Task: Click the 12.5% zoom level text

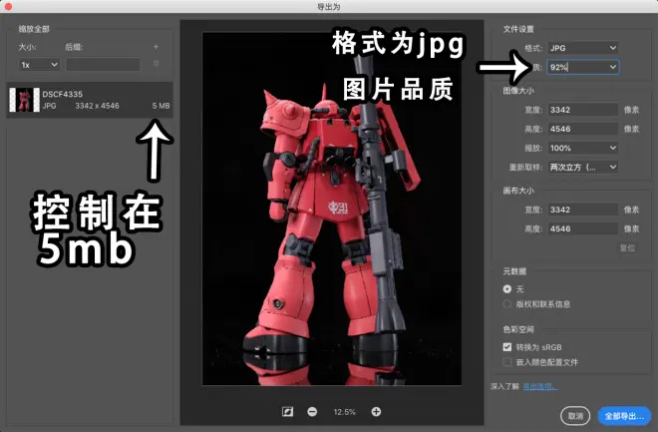Action: click(344, 412)
